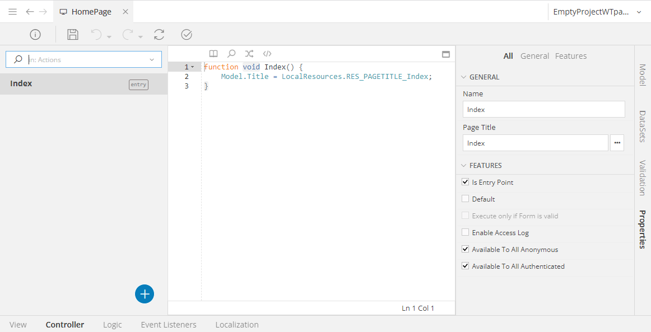Screen dimensions: 651x332
Task: Add a new action with plus button
Action: [145, 294]
